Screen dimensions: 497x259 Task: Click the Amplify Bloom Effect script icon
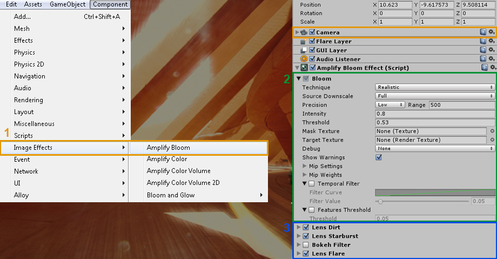click(x=304, y=68)
